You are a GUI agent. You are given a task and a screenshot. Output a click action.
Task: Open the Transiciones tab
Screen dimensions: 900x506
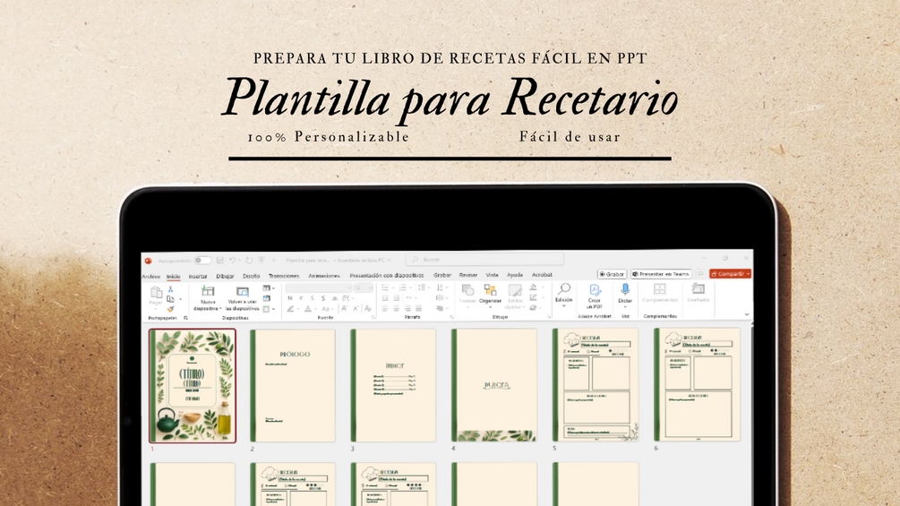coord(284,276)
